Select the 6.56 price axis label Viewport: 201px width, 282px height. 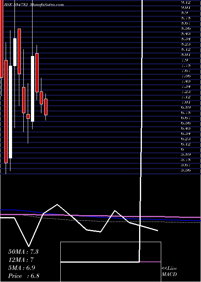coord(186,123)
